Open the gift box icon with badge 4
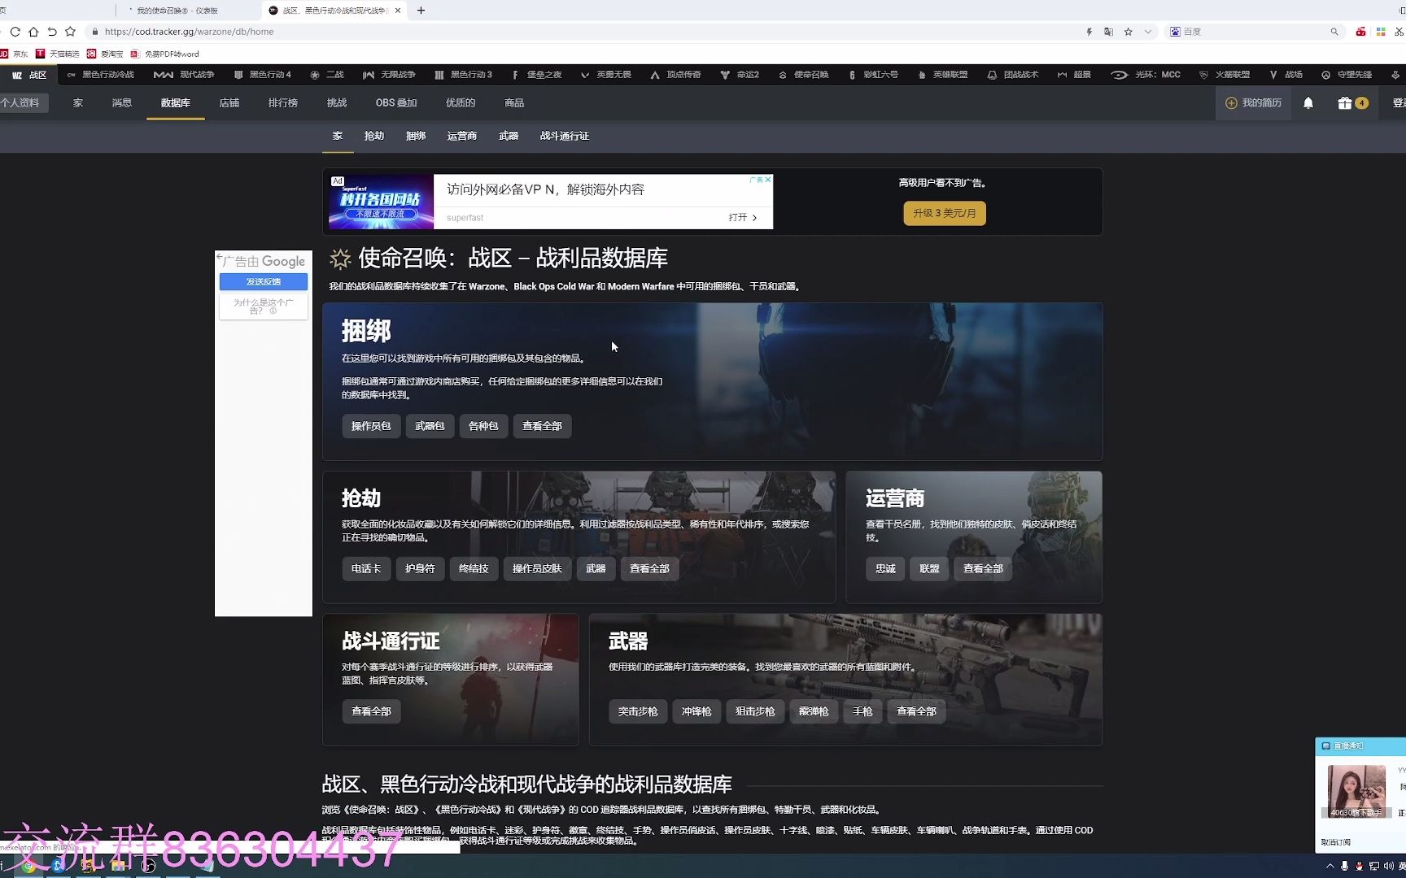Viewport: 1406px width, 878px height. click(1352, 103)
